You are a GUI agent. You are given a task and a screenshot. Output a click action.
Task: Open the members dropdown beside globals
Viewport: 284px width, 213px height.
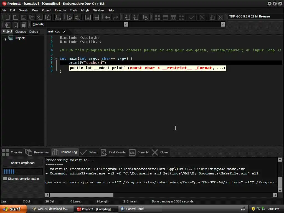(223, 24)
